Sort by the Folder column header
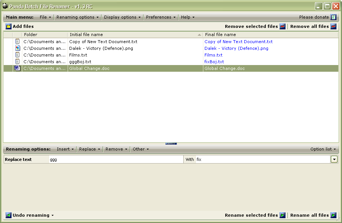342x223 pixels. 45,35
